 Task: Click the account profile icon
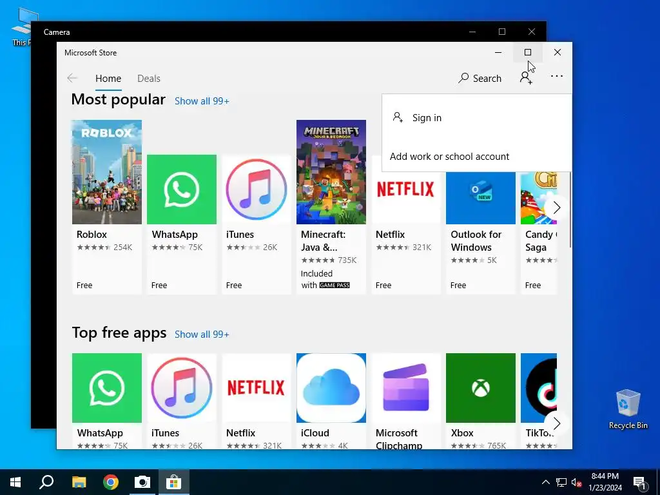click(x=526, y=78)
